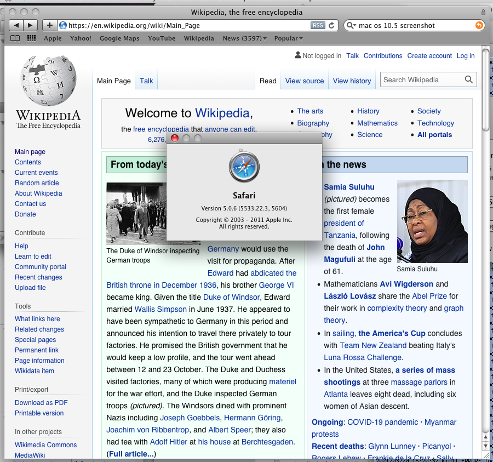
Task: Click the Version 5.0.6 text in About window
Action: 244,208
